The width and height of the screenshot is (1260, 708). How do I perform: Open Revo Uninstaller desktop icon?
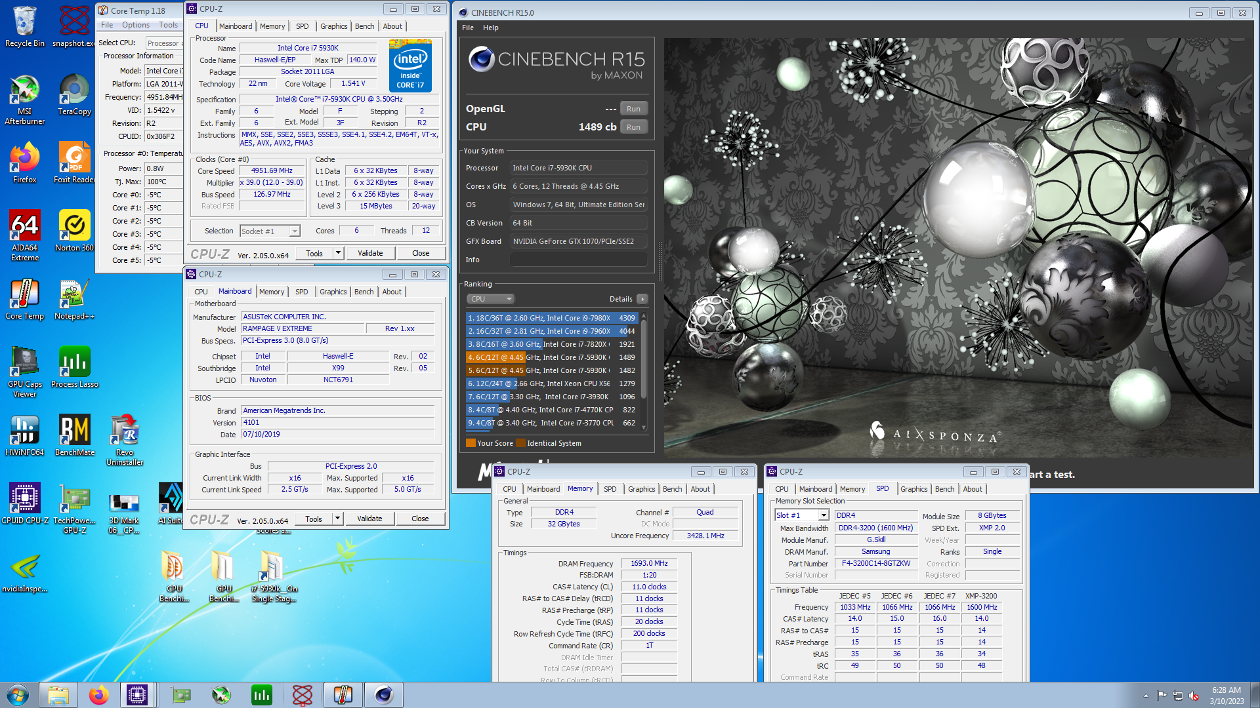[124, 440]
